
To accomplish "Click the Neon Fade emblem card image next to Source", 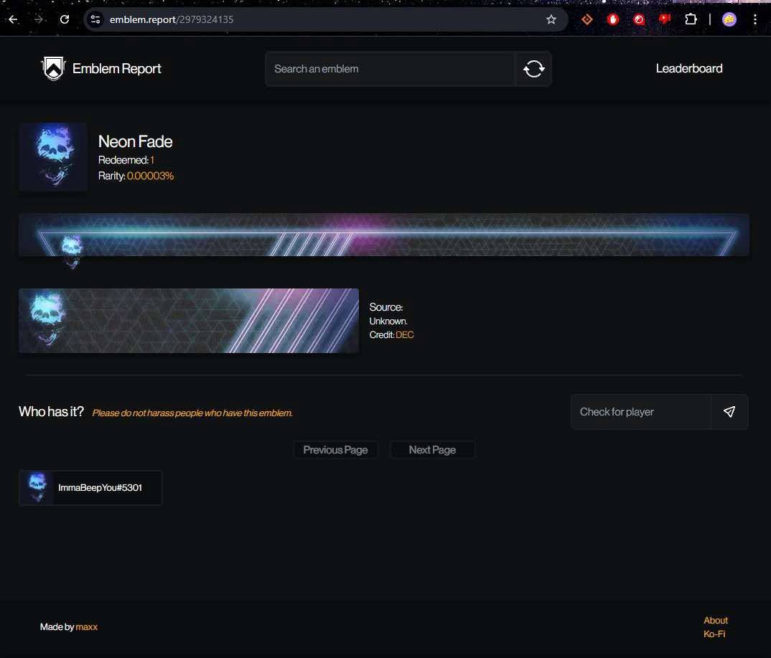I will click(189, 321).
